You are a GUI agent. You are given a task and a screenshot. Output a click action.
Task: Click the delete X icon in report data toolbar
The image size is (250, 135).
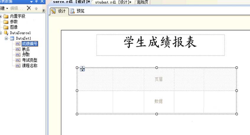click(29, 8)
